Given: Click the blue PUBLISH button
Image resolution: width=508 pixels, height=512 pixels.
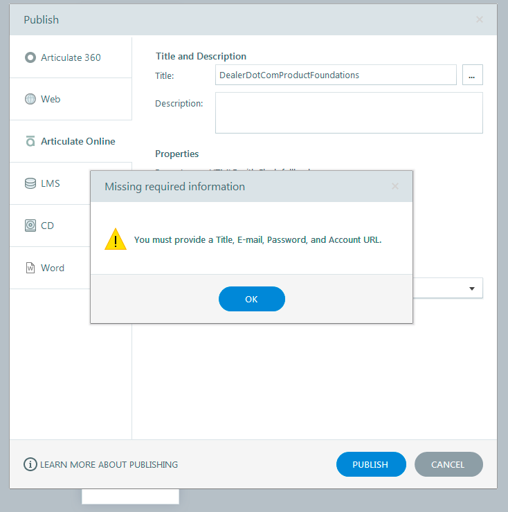Looking at the screenshot, I should pyautogui.click(x=370, y=464).
